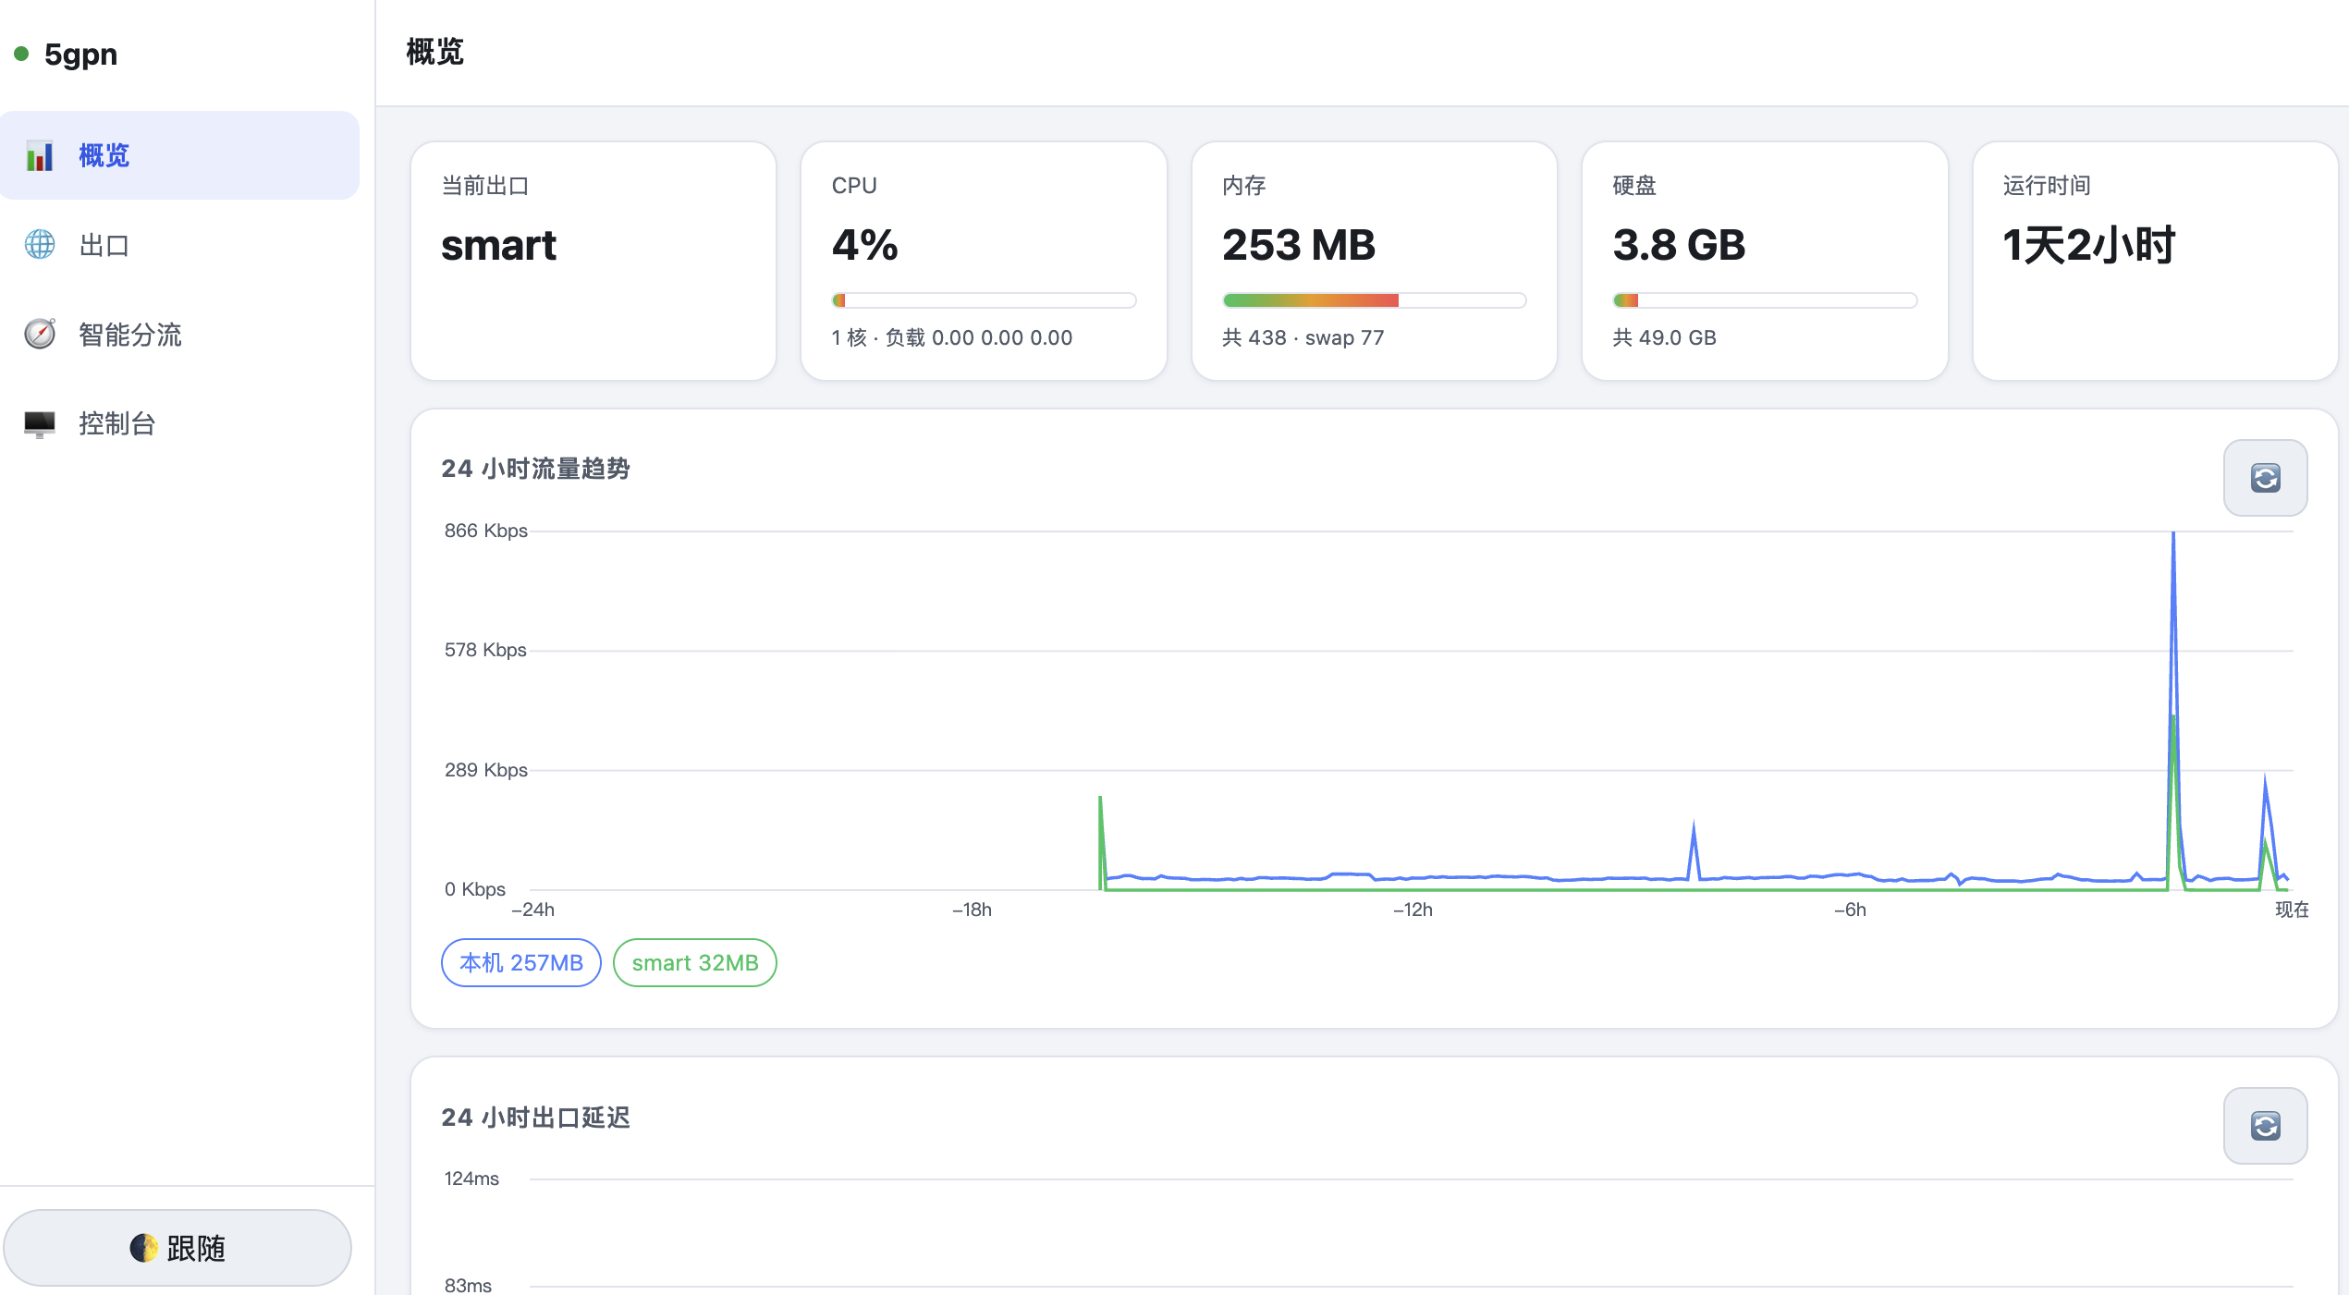Click the 578 Kbps axis label

(485, 650)
